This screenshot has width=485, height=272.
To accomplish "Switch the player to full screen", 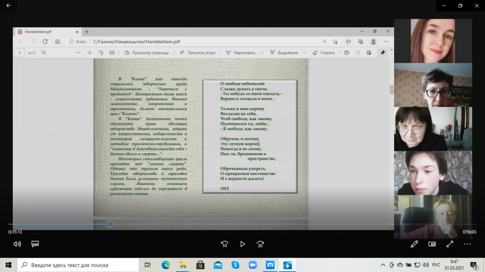I will [x=449, y=244].
